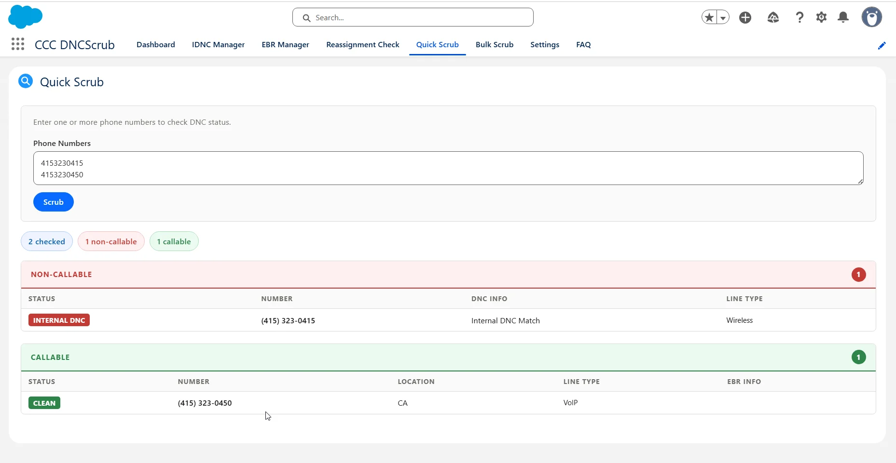Click the CA location cell
This screenshot has height=463, width=896.
pyautogui.click(x=402, y=403)
